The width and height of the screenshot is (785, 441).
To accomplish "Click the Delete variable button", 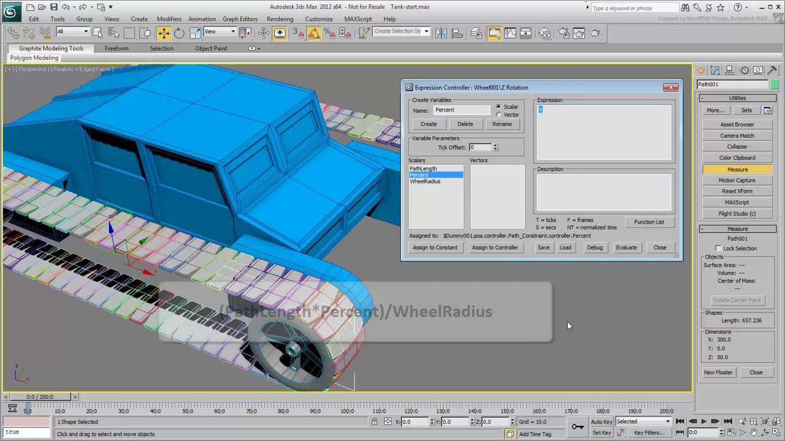I will [465, 124].
